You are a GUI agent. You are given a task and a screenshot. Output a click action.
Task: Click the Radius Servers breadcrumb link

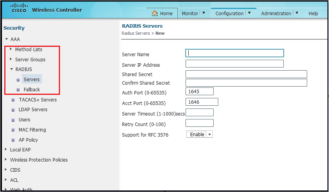click(x=136, y=33)
